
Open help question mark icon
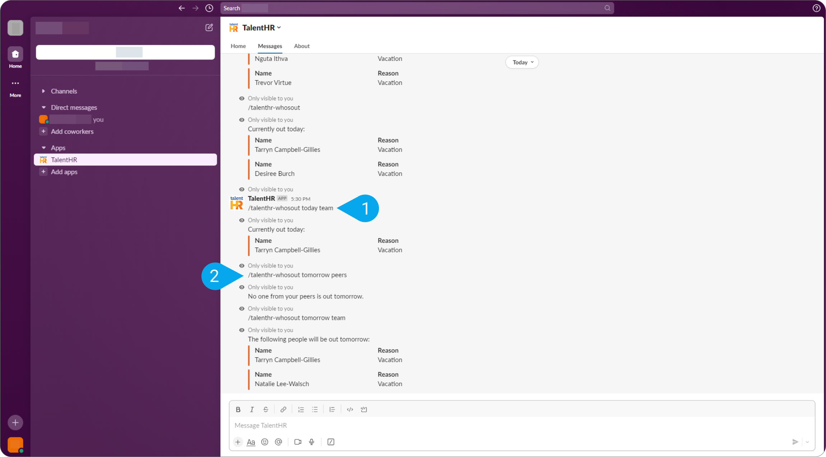coord(816,8)
